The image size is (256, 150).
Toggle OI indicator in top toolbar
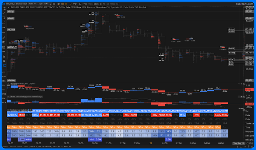click(101, 4)
